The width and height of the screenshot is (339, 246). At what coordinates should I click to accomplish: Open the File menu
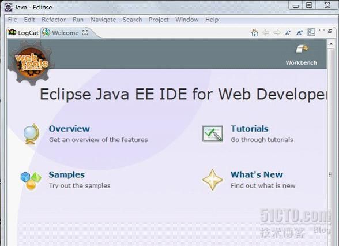[x=13, y=20]
